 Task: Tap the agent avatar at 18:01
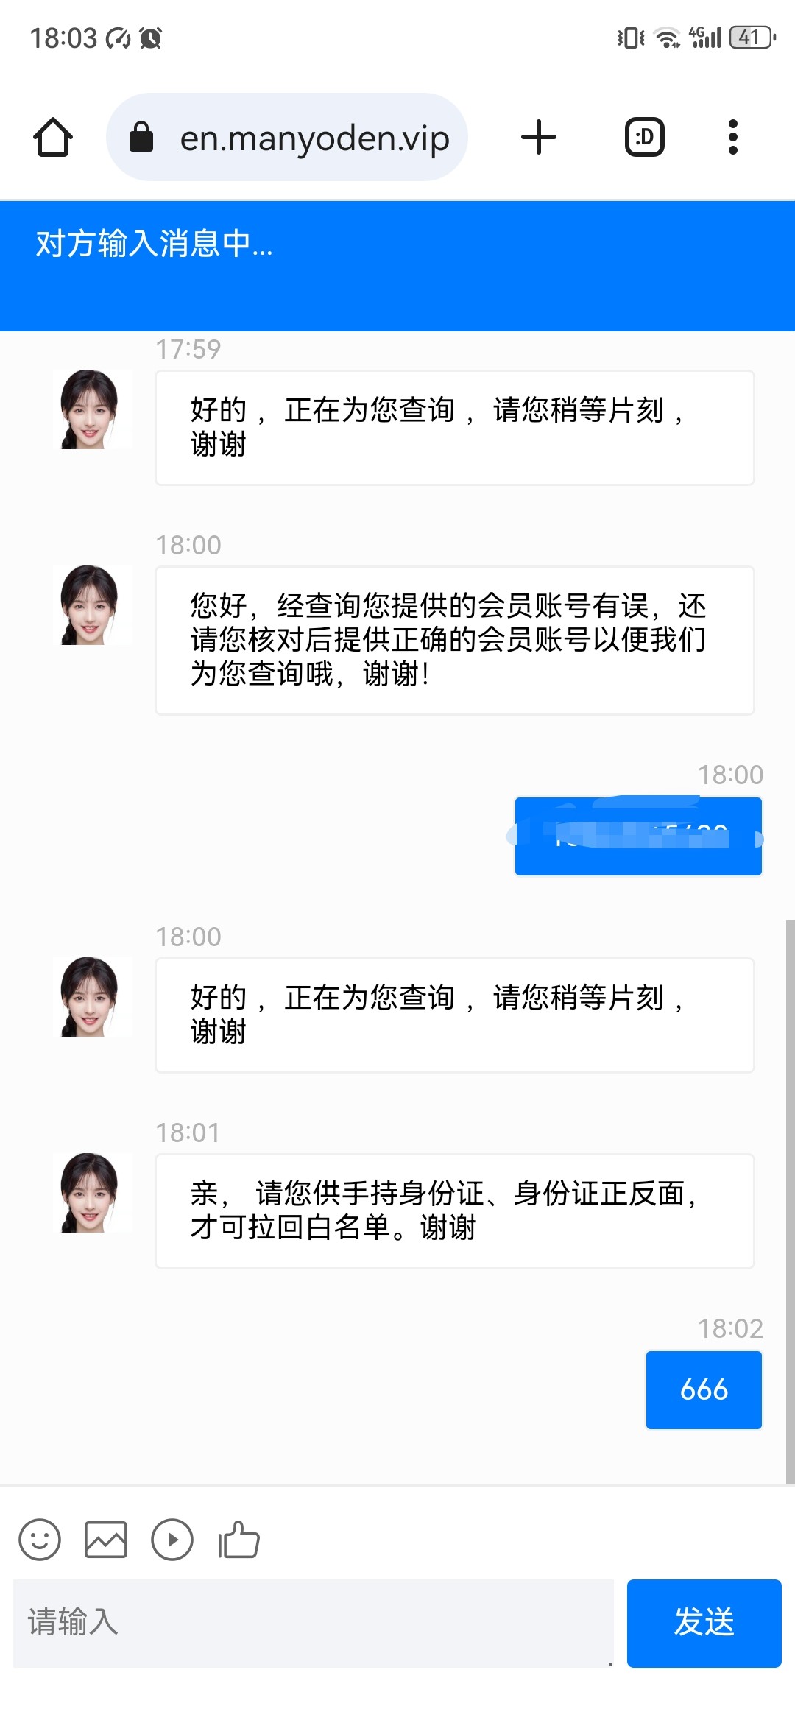tap(90, 1193)
